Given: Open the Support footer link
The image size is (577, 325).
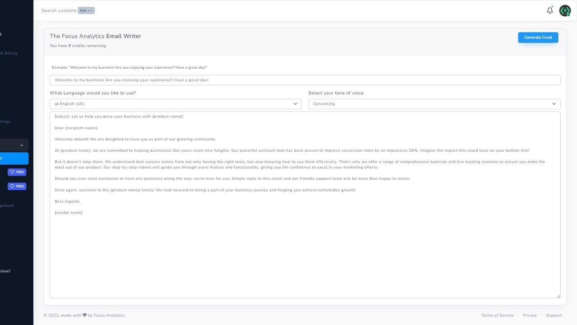Looking at the screenshot, I should (x=554, y=315).
